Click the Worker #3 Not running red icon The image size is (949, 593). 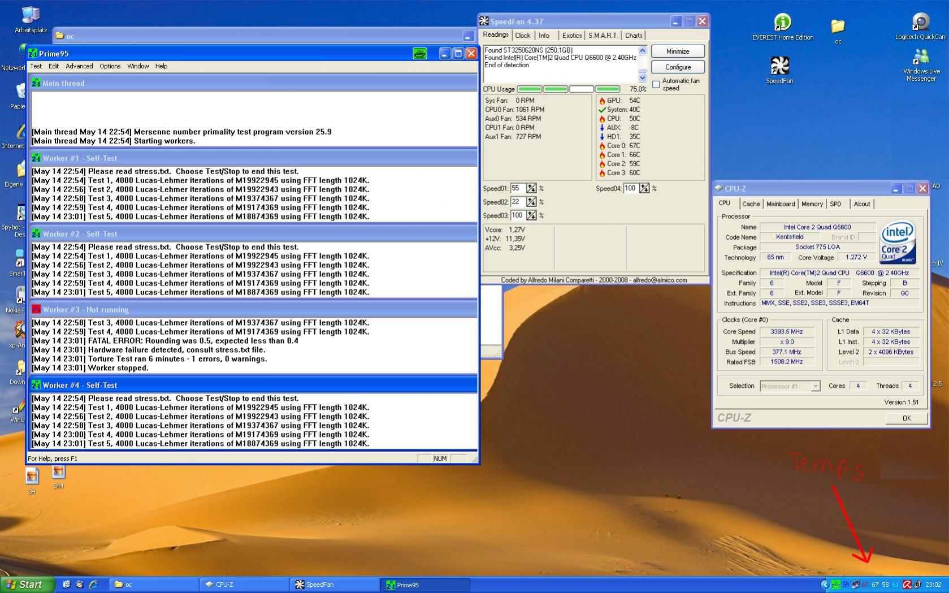(36, 309)
